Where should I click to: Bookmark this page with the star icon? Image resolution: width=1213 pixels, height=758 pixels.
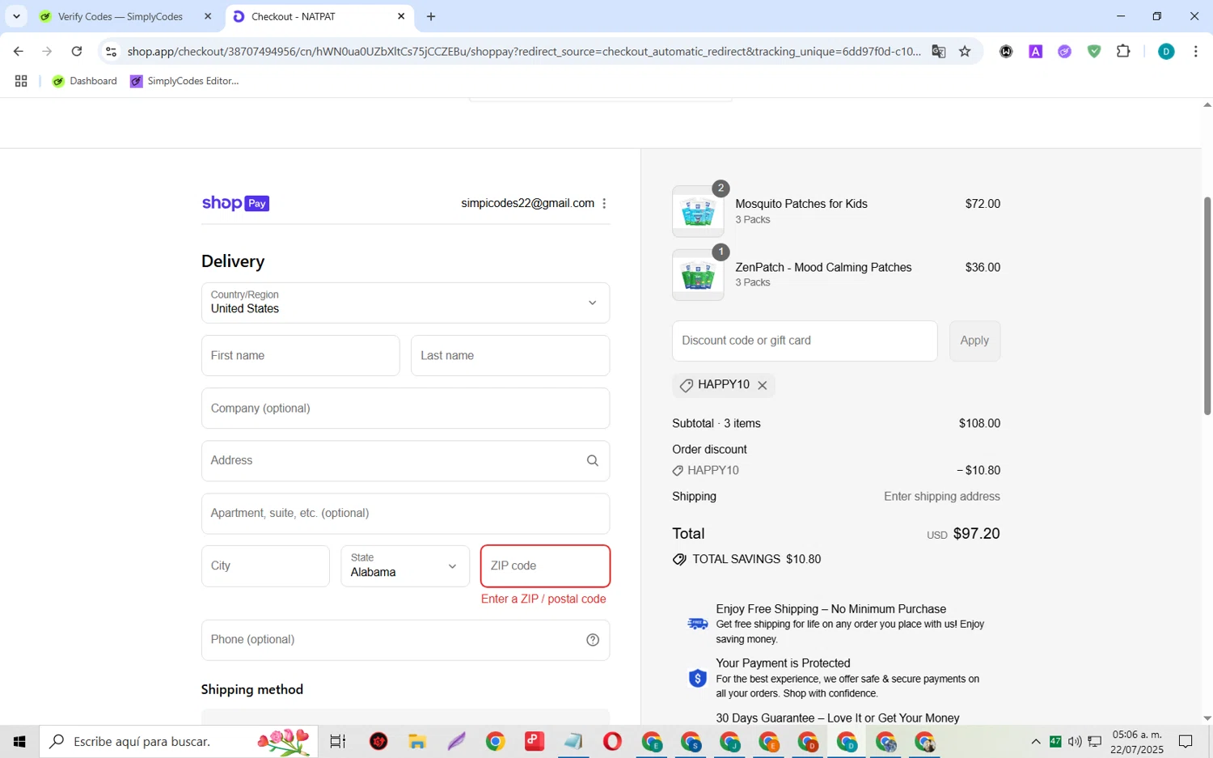pyautogui.click(x=965, y=52)
